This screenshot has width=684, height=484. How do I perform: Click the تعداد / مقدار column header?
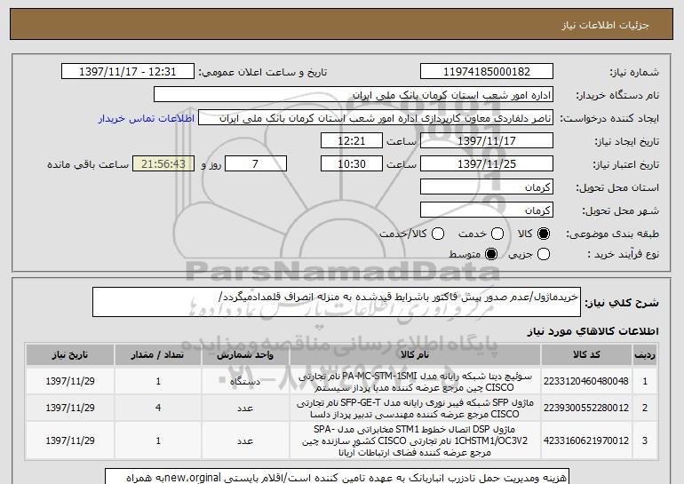(x=158, y=355)
